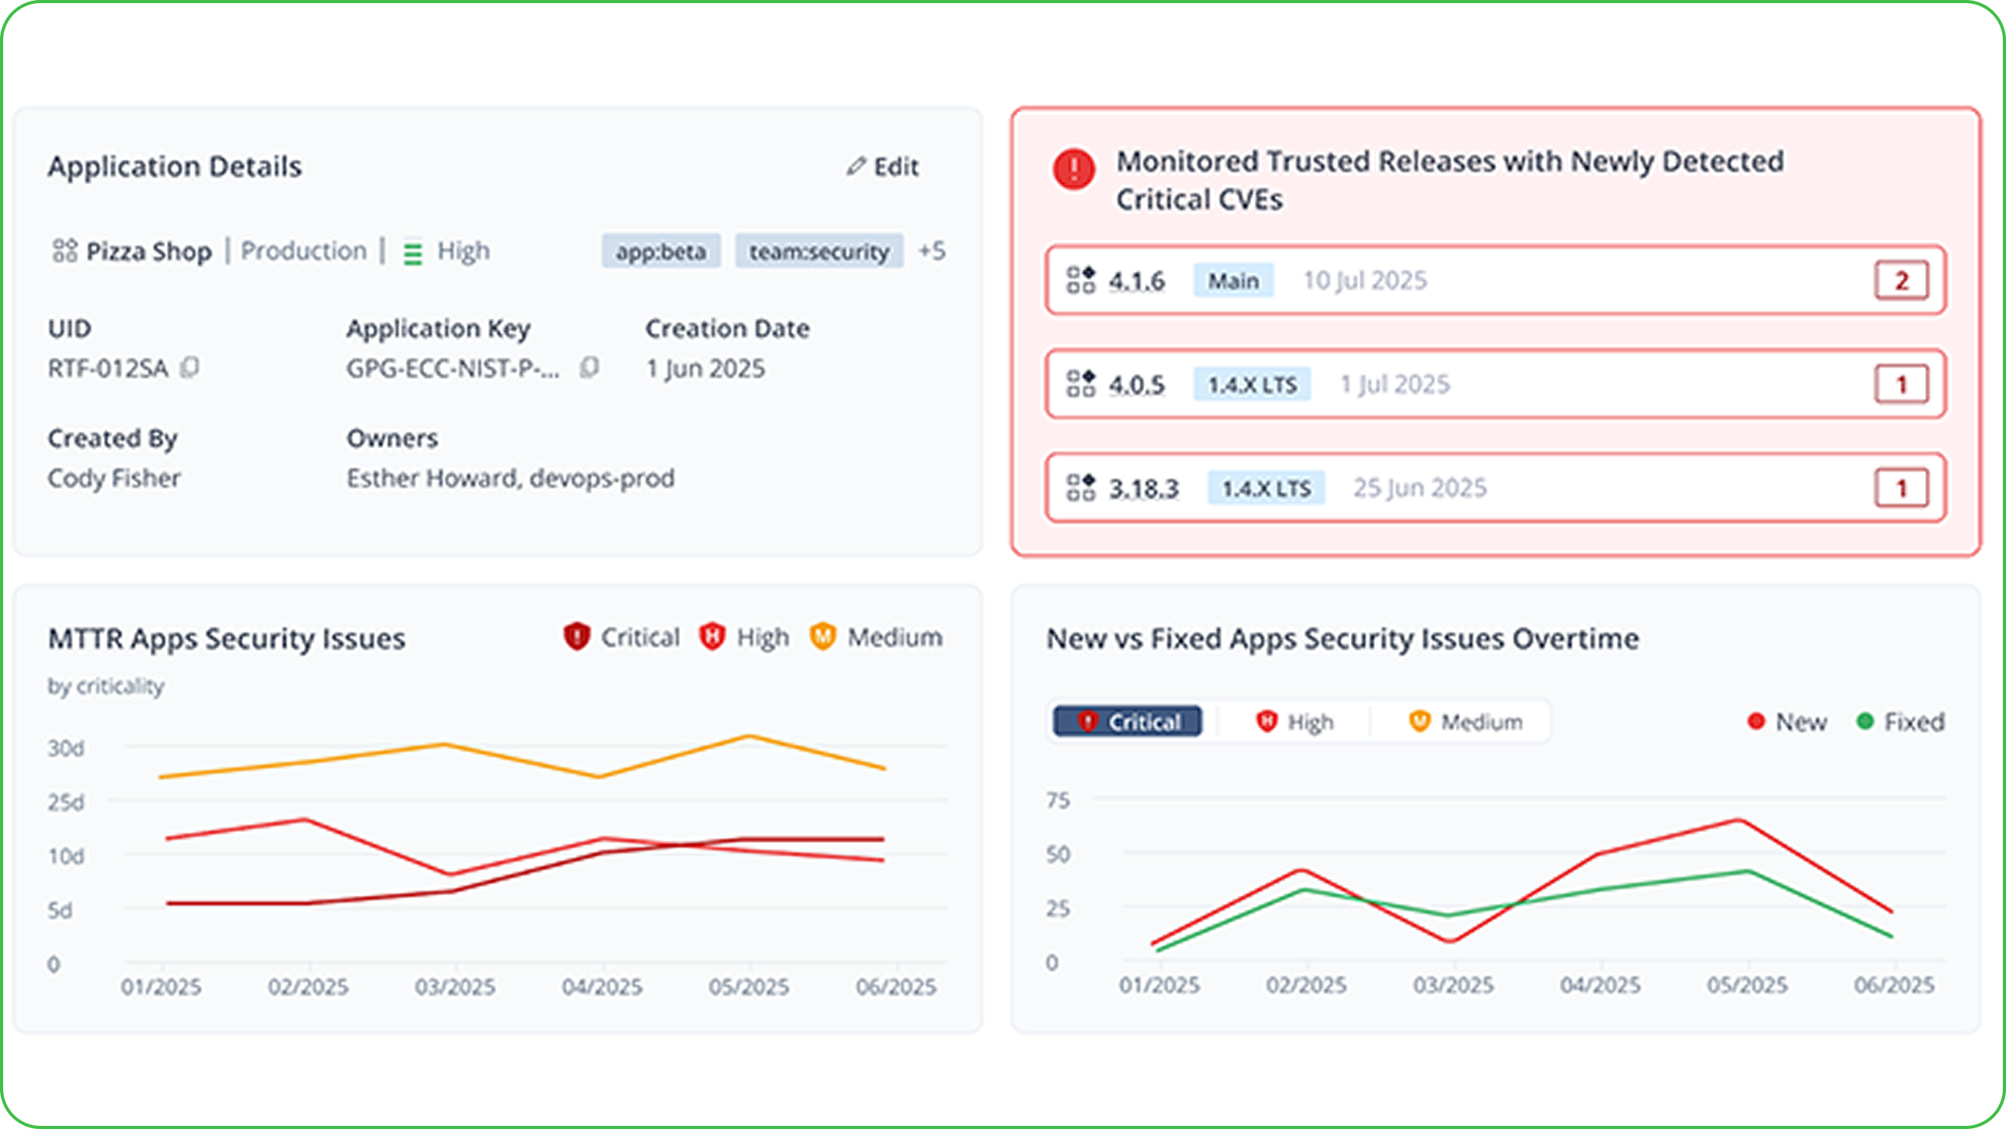This screenshot has height=1129, width=2006.
Task: Click the owners Esther Howard, devops-prod
Action: coord(511,478)
